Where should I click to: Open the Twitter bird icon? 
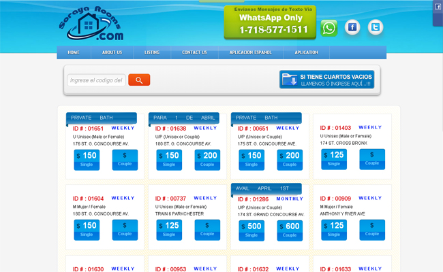coord(375,27)
